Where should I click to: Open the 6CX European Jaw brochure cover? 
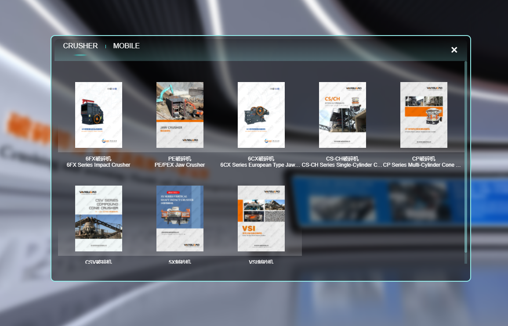pyautogui.click(x=261, y=115)
